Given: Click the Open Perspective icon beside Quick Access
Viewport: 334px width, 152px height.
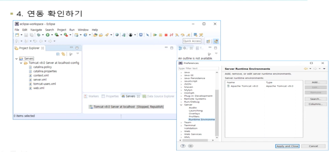Looking at the screenshot, I should point(208,41).
